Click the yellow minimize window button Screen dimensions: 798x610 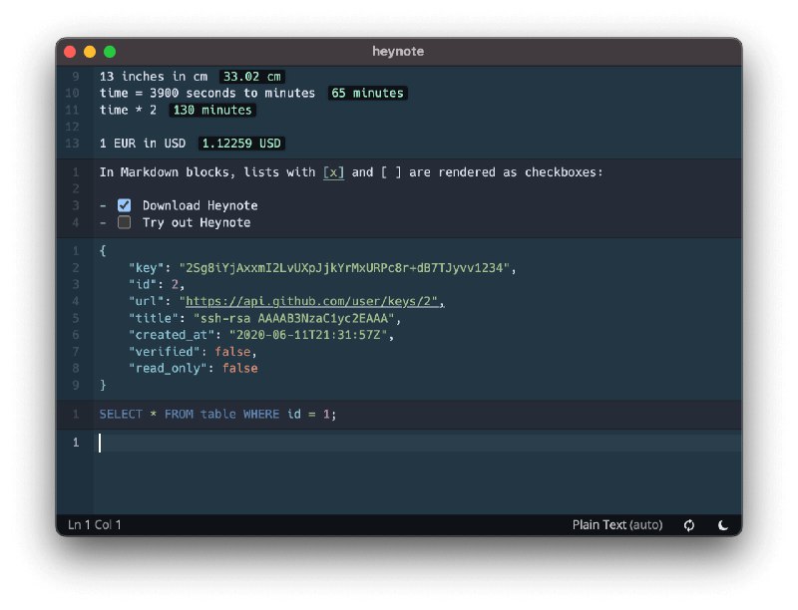[x=90, y=52]
